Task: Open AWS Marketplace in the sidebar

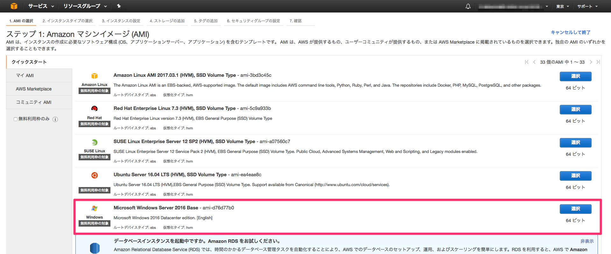Action: tap(39, 89)
